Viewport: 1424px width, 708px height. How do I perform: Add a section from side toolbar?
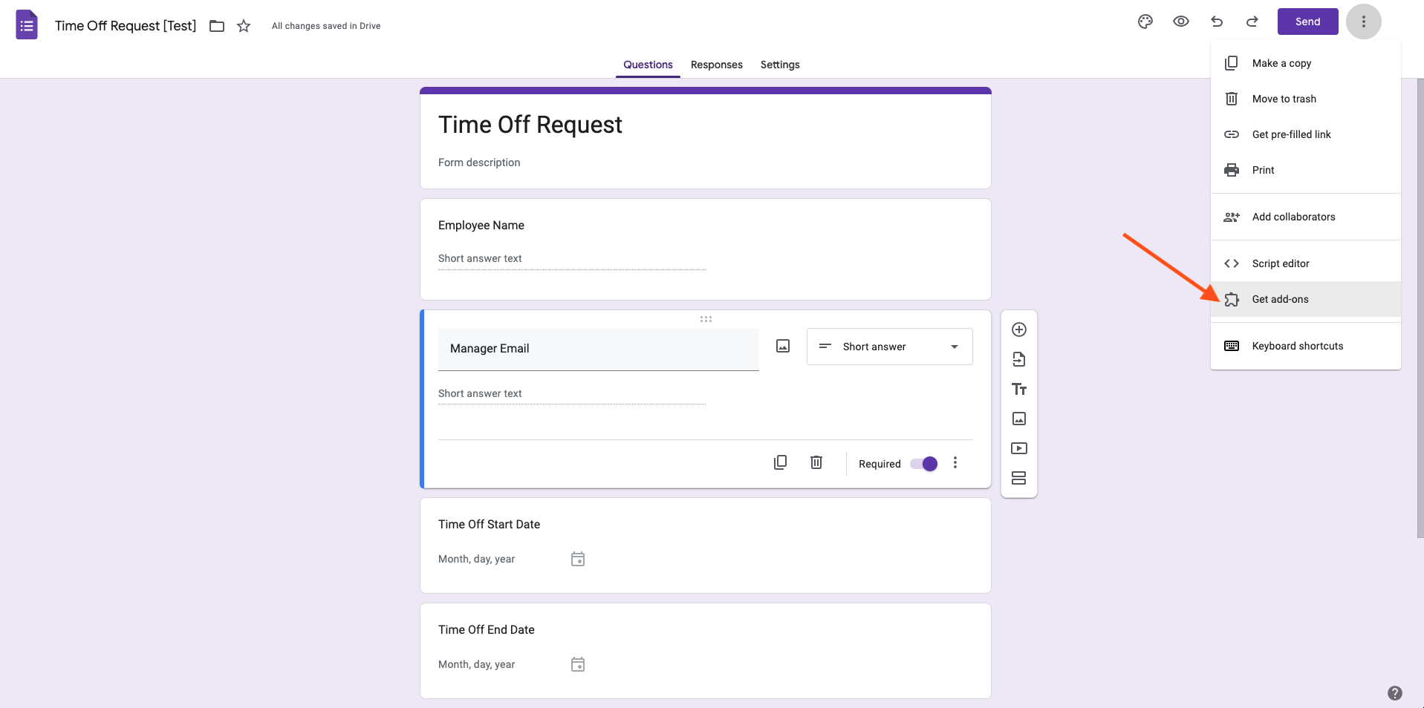coord(1019,478)
